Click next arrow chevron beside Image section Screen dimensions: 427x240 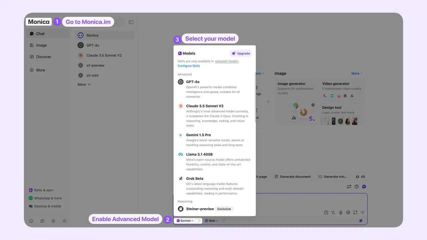(x=268, y=102)
